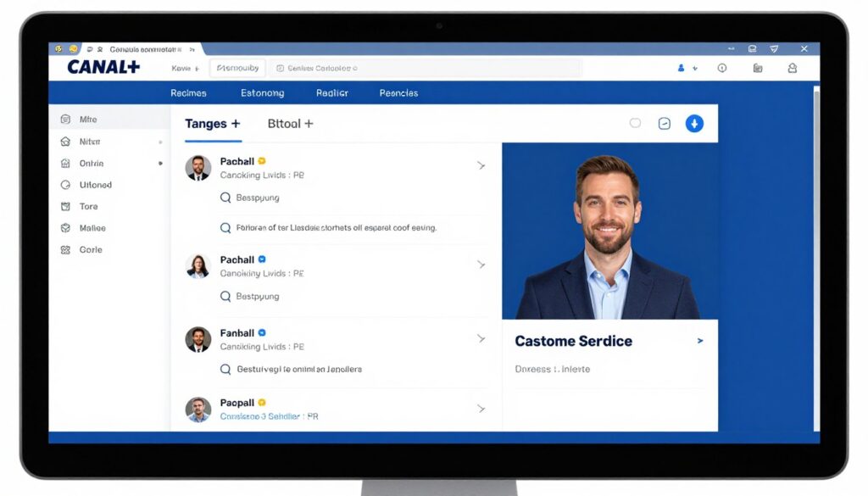The height and width of the screenshot is (496, 868).
Task: Expand the blue-badged Pachall row chevron
Action: [x=481, y=265]
